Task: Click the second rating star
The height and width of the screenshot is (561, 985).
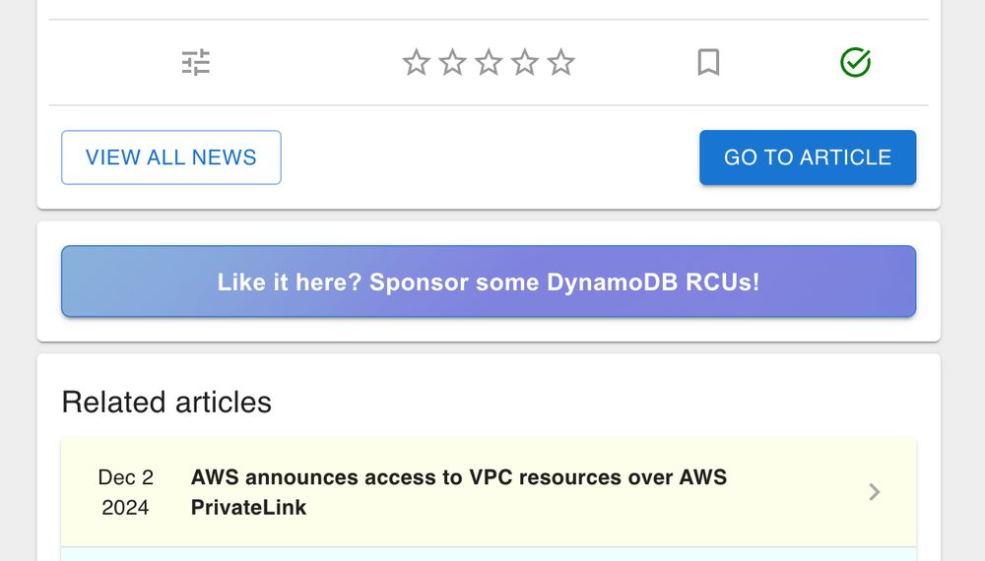Action: (x=452, y=63)
